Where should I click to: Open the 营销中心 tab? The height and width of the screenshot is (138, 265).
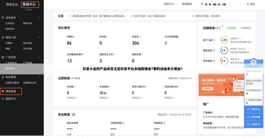click(x=29, y=5)
